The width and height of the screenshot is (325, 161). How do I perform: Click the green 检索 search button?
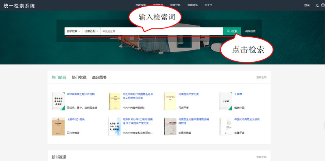(x=232, y=31)
